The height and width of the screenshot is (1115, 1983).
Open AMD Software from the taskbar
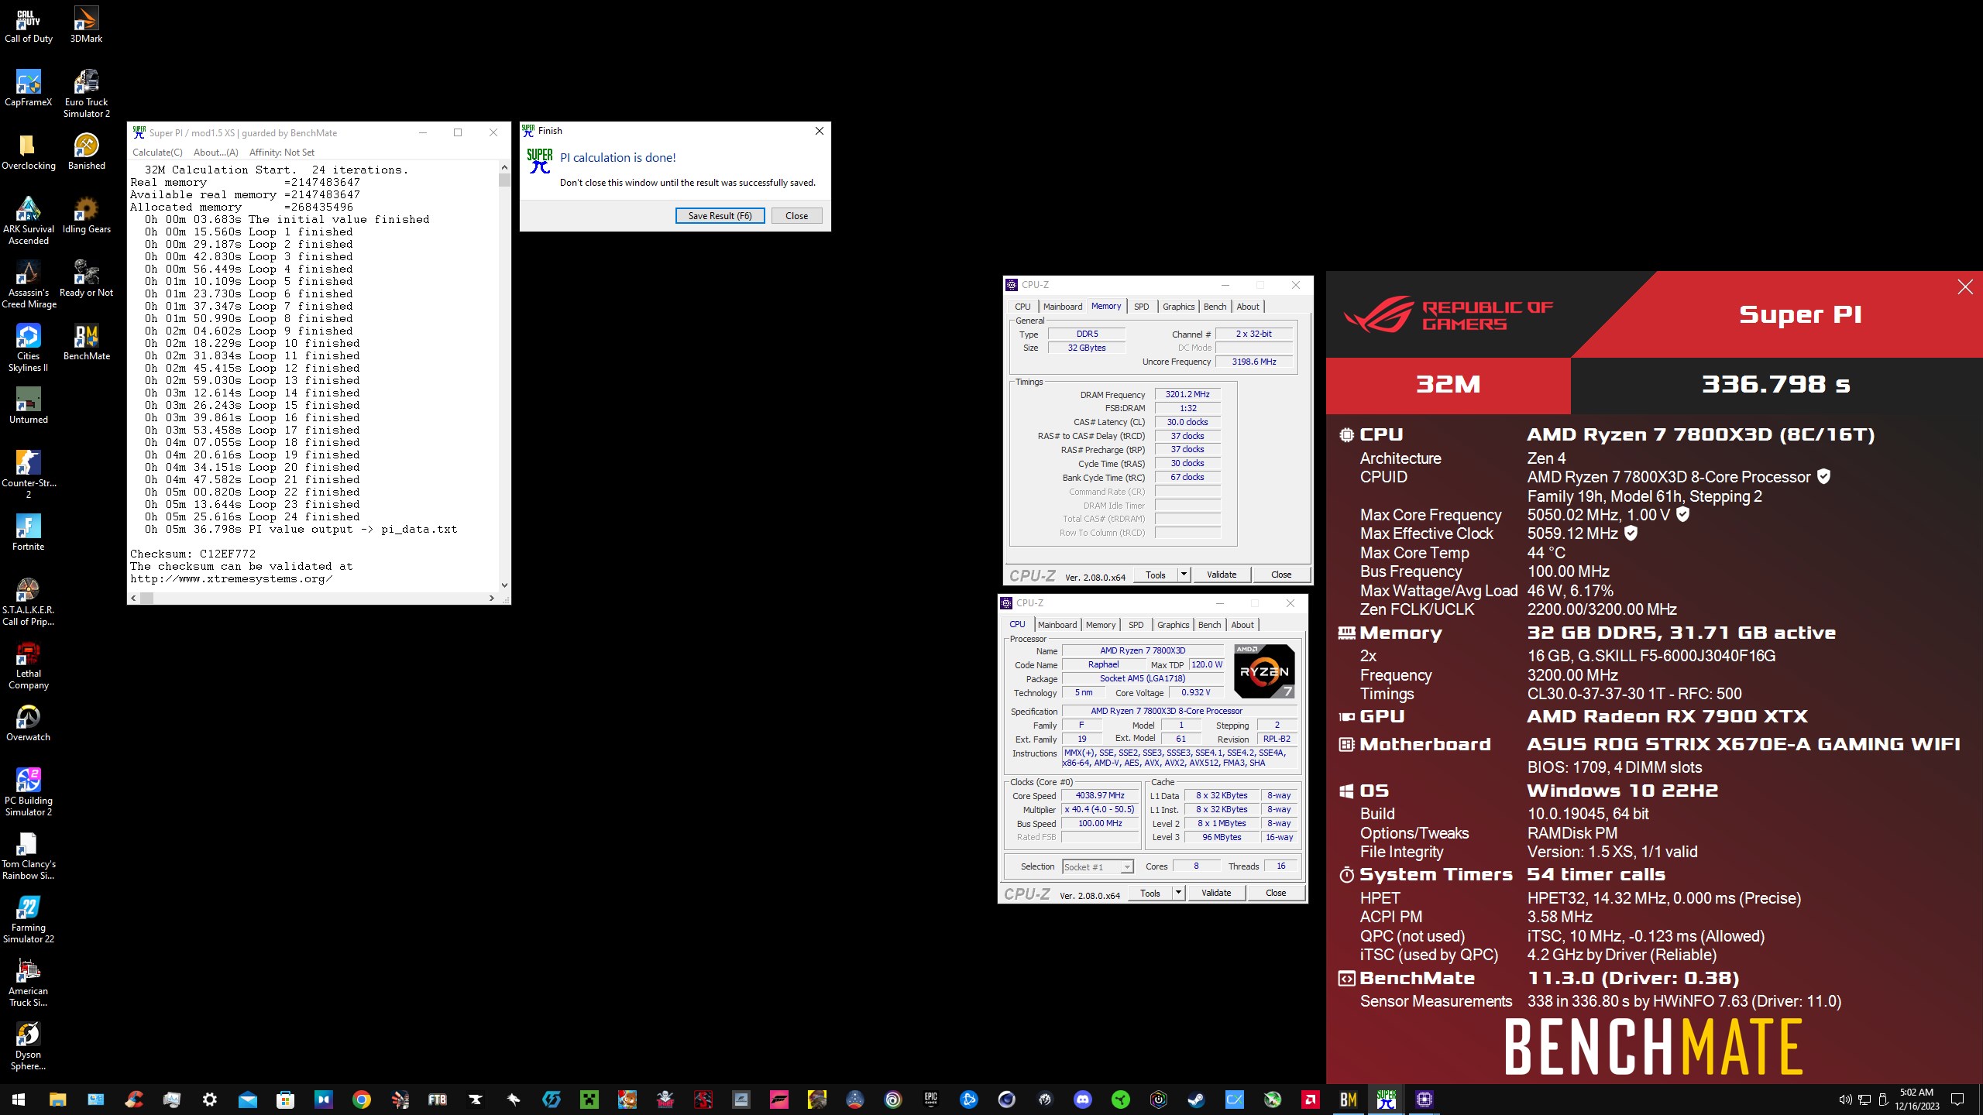[x=1310, y=1100]
